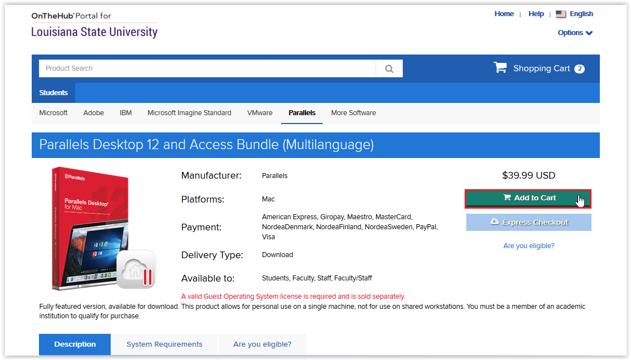Select the Parallels category
This screenshot has height=360, width=631.
(x=302, y=113)
